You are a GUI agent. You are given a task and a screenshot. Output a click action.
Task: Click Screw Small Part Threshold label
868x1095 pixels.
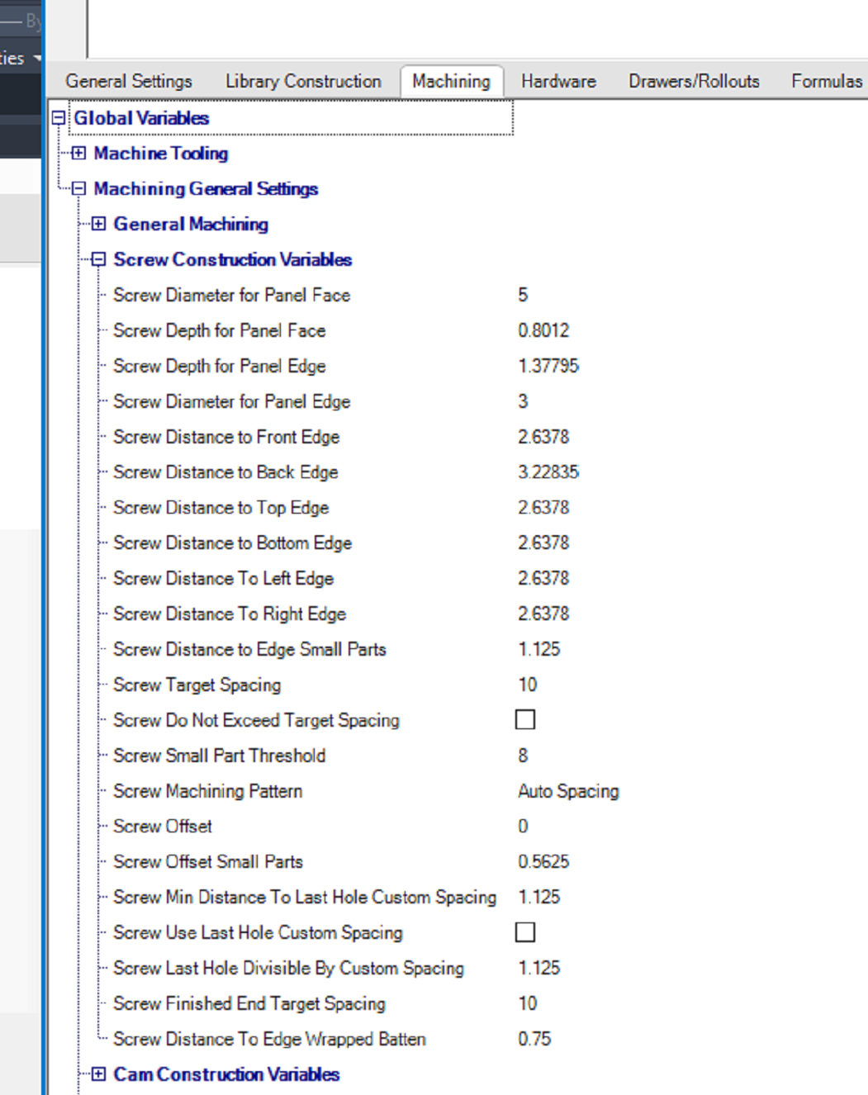(x=219, y=756)
